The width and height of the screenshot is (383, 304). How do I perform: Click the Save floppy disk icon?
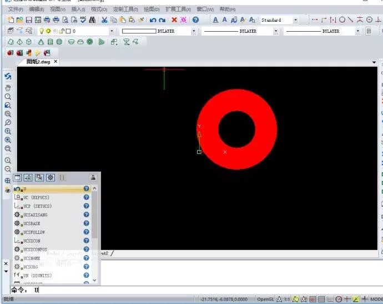point(29,20)
